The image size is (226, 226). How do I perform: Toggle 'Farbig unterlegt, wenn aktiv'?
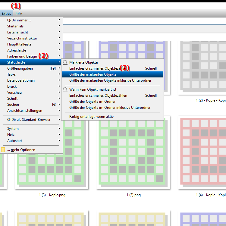(x=113, y=117)
